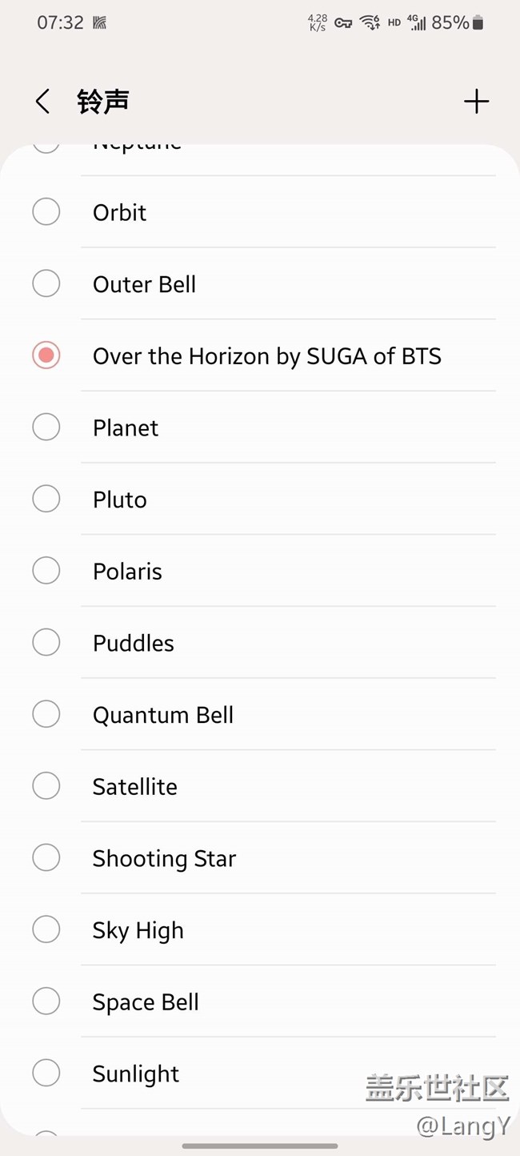520x1156 pixels.
Task: Tap the Wi-Fi status icon
Action: click(x=370, y=23)
